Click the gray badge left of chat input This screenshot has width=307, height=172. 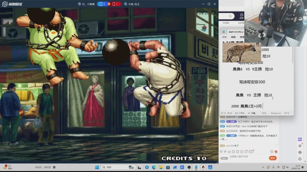(x=224, y=158)
